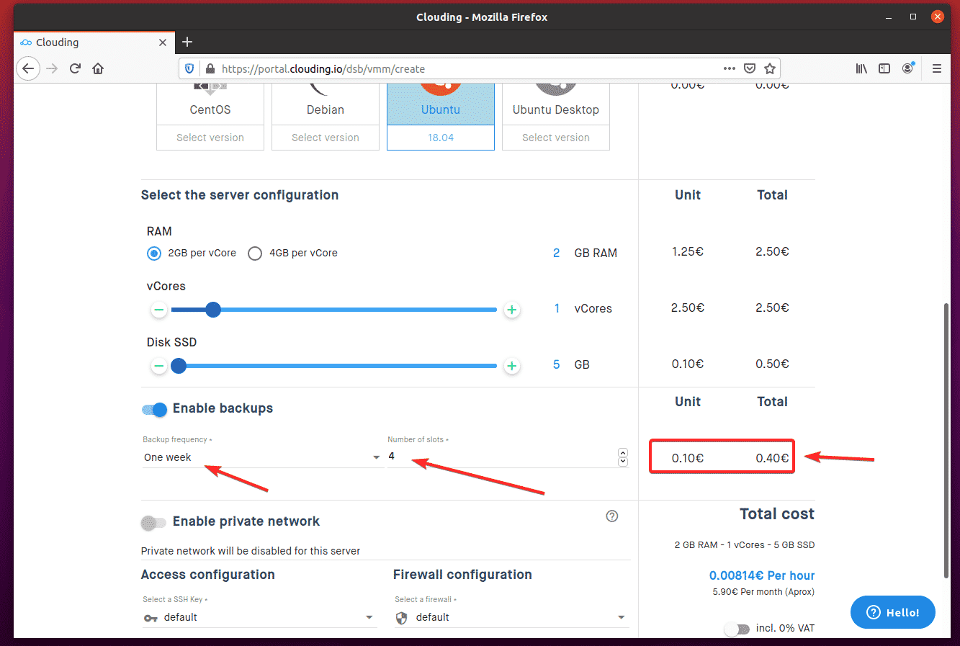Click the private network disabled notice text
Viewport: 960px width, 646px height.
[x=251, y=551]
